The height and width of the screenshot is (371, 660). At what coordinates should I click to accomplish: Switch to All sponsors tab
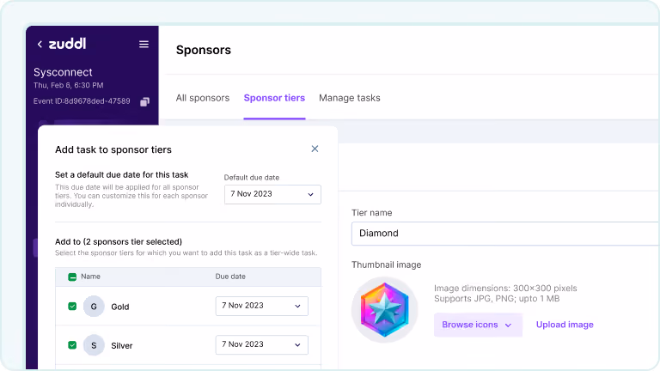click(x=203, y=98)
